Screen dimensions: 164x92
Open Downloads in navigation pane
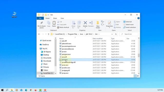46,61
